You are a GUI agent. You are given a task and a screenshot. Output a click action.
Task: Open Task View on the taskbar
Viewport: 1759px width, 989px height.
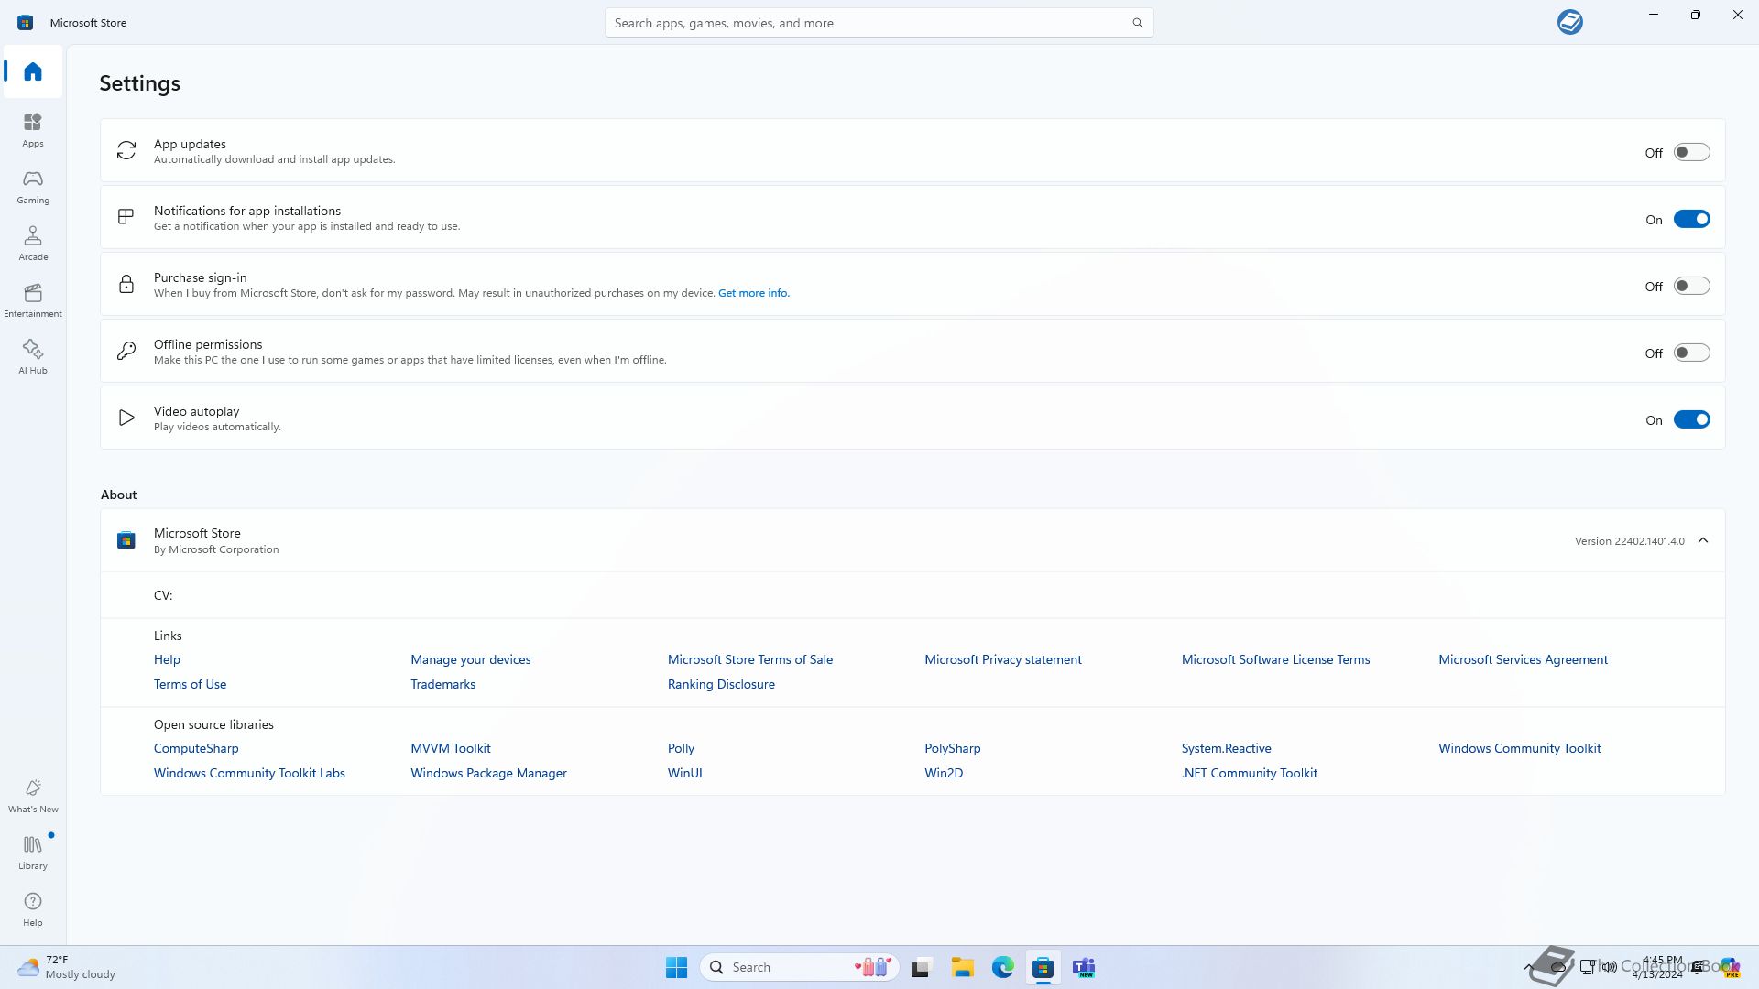pos(922,967)
